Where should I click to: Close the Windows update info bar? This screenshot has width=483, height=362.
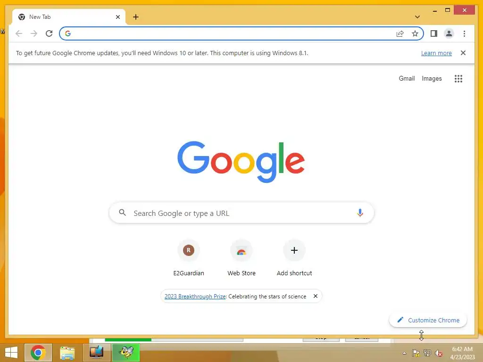click(463, 53)
